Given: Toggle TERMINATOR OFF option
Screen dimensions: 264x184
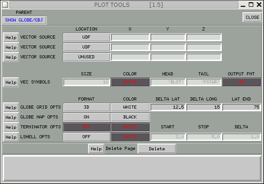Looking at the screenshot, I should tap(87, 127).
